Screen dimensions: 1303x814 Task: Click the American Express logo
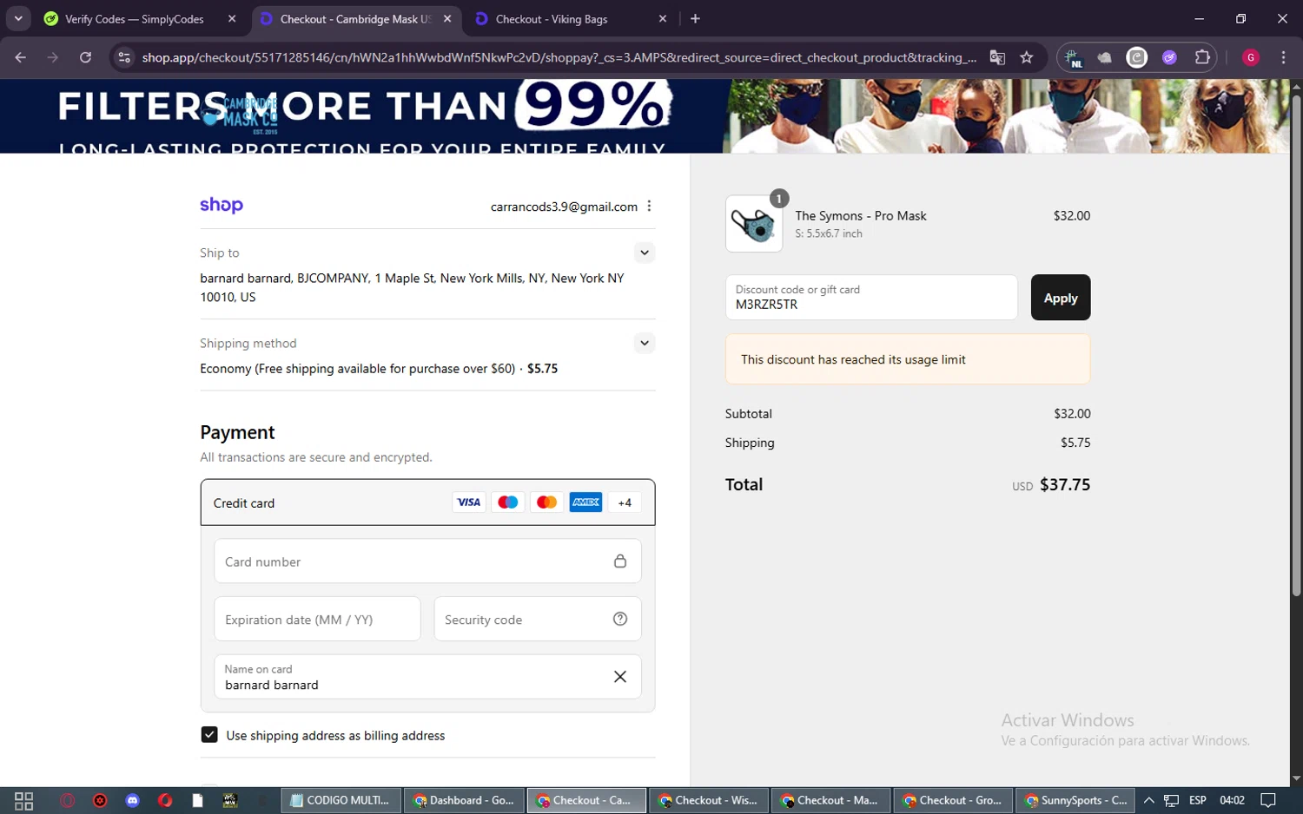point(585,502)
